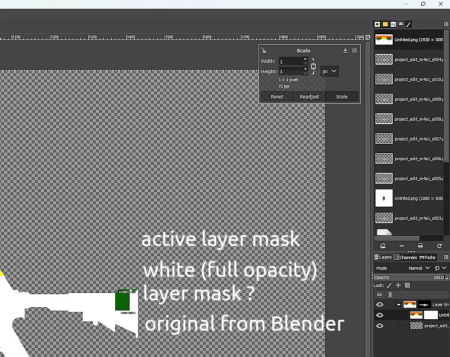Open the Brushes dockable tab
The image size is (450, 357).
tap(377, 25)
